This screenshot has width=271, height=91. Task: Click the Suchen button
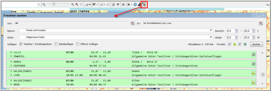pos(256,44)
